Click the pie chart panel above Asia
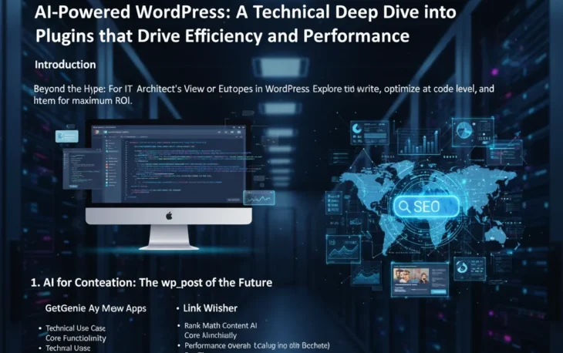Image resolution: width=563 pixels, height=353 pixels. click(472, 130)
